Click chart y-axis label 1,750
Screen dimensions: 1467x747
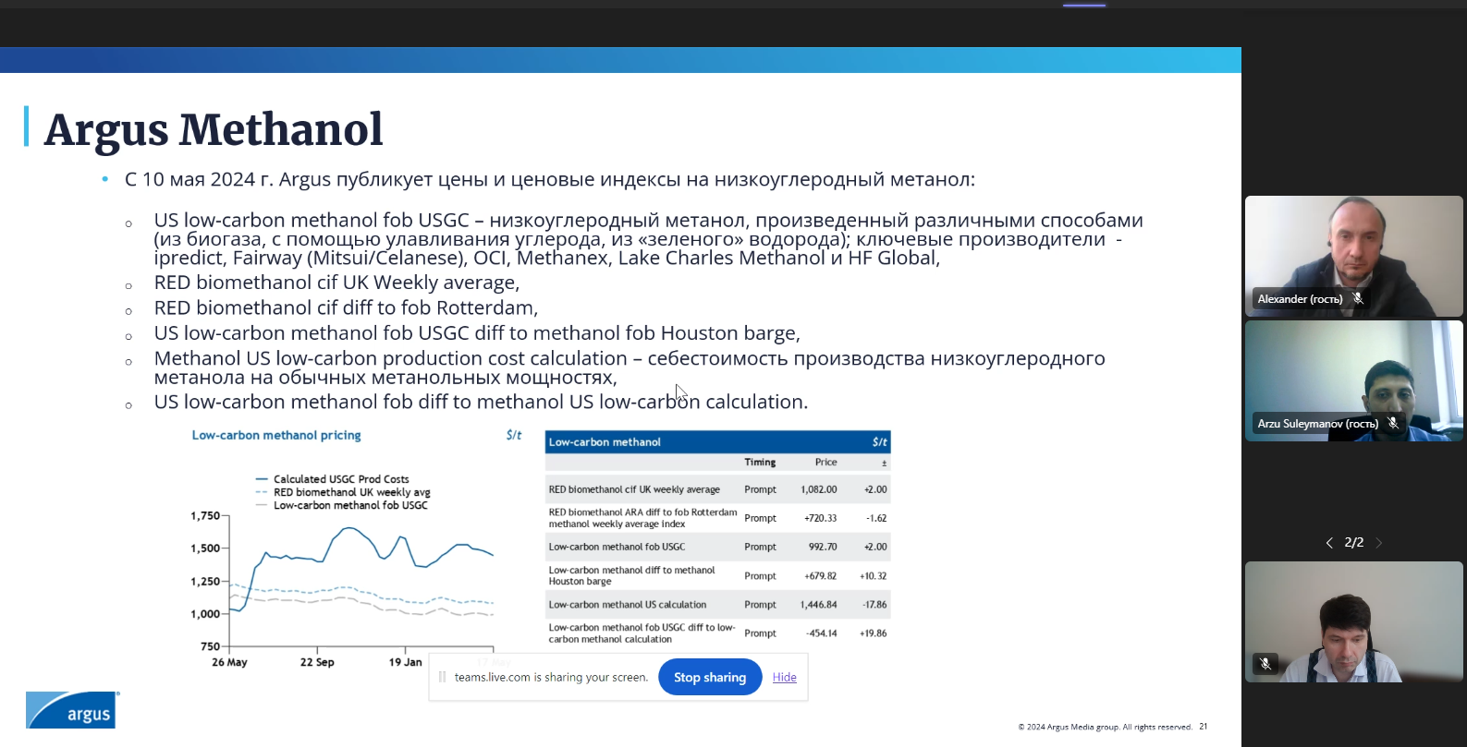point(205,515)
